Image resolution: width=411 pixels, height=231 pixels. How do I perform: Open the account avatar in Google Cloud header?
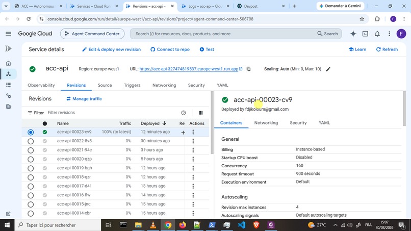[x=401, y=34]
